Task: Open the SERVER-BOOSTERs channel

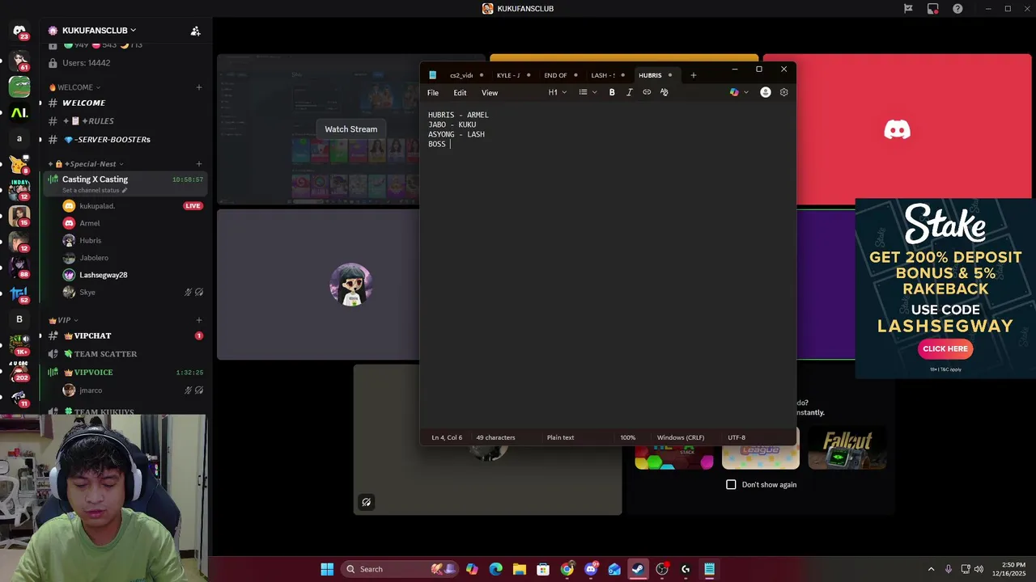Action: click(125, 139)
